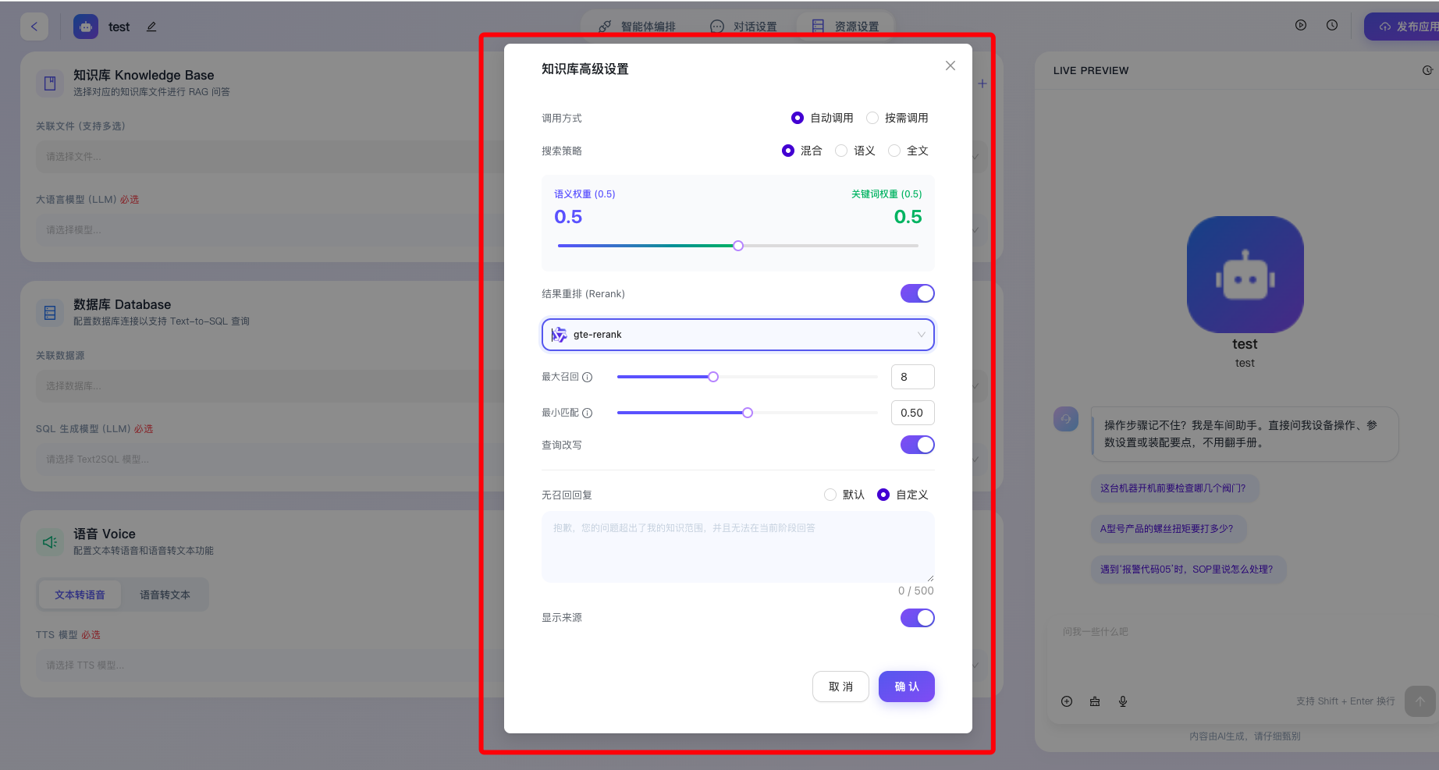Viewport: 1439px width, 770px height.
Task: Click the back arrow button
Action: point(34,27)
